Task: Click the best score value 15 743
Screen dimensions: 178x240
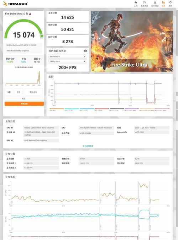Action: click(x=37, y=62)
